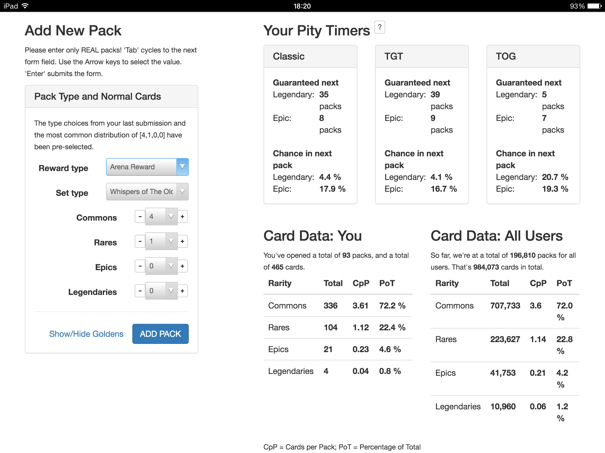This screenshot has height=453, width=605.
Task: Open the Commons count dropdown
Action: click(x=162, y=216)
